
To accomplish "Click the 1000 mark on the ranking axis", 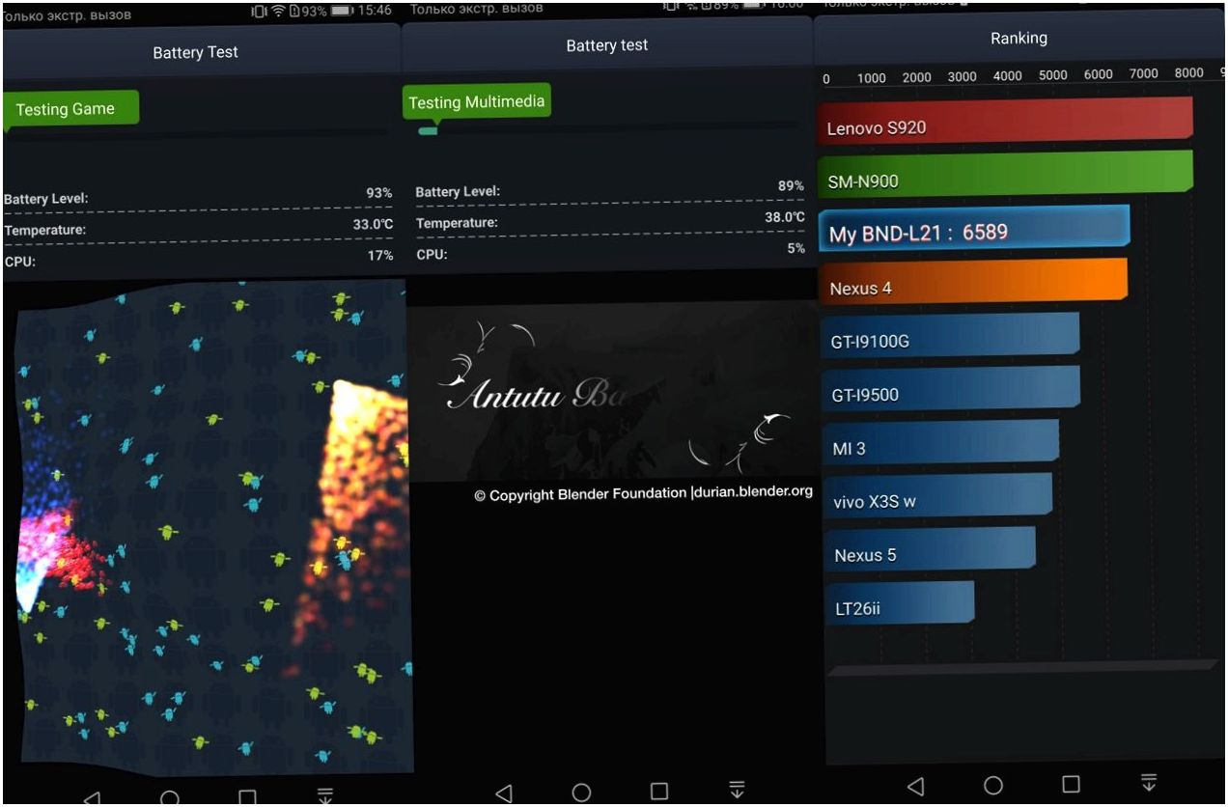I will click(x=872, y=78).
